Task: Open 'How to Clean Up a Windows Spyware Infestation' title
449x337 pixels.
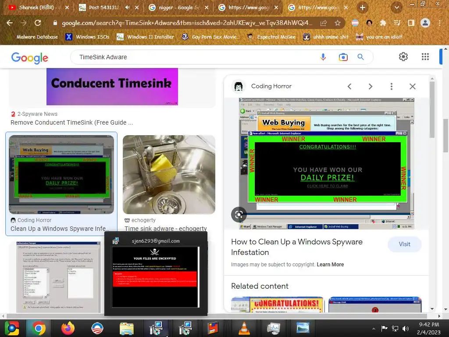Action: [297, 247]
